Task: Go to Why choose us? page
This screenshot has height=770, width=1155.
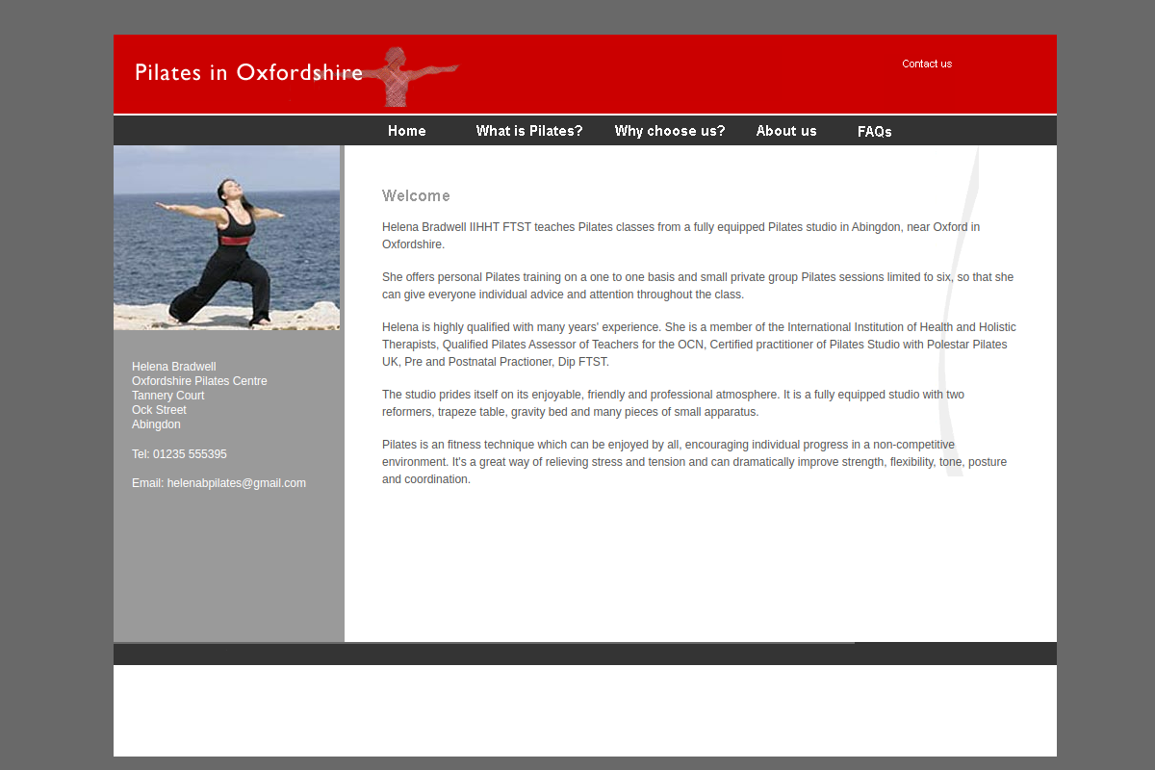Action: click(x=670, y=131)
